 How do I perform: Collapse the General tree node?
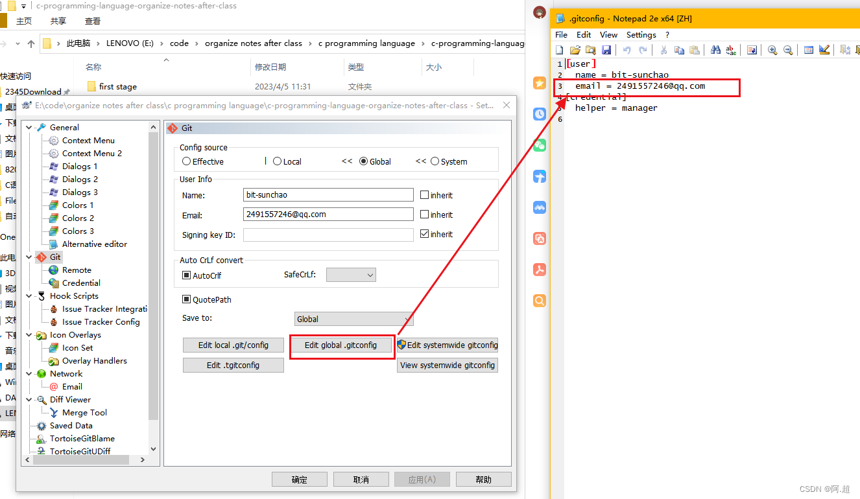click(29, 127)
